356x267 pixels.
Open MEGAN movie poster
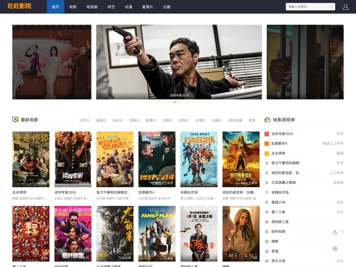pos(241,233)
